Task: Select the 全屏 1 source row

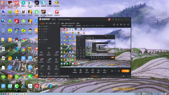Action: pyautogui.click(x=49, y=40)
